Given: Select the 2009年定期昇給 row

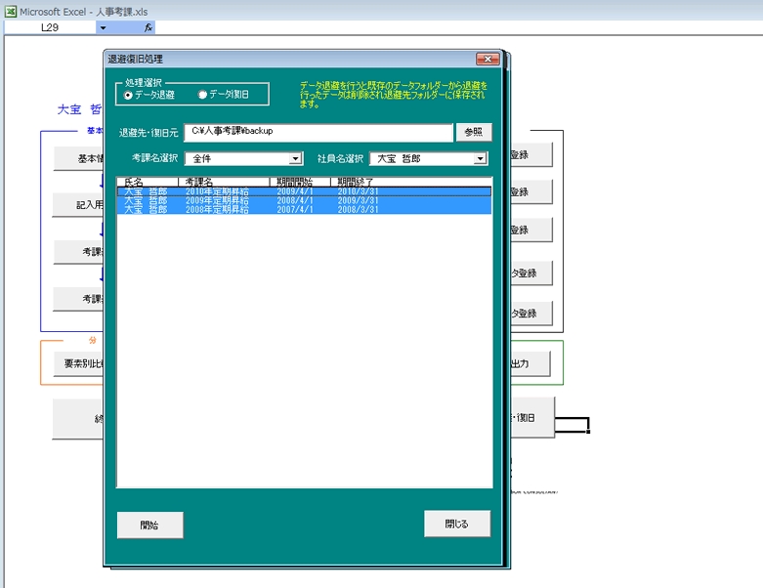Looking at the screenshot, I should click(304, 200).
